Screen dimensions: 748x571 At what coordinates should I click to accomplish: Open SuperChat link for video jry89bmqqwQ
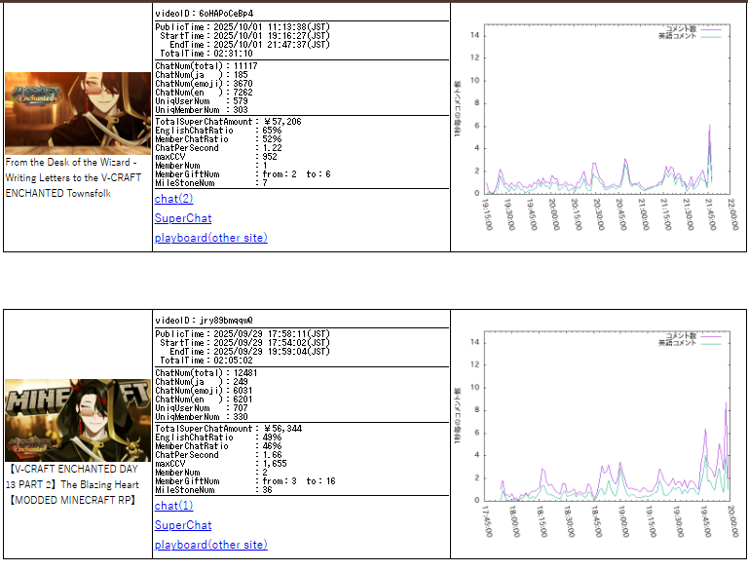(x=183, y=525)
